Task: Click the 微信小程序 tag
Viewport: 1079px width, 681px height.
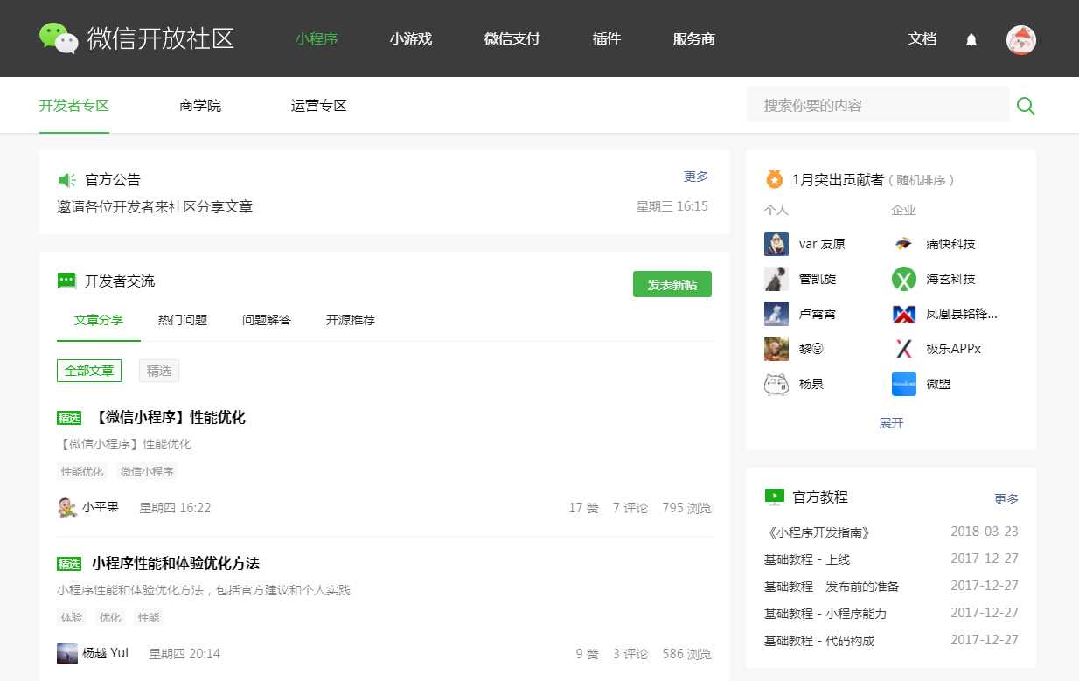Action: click(147, 472)
